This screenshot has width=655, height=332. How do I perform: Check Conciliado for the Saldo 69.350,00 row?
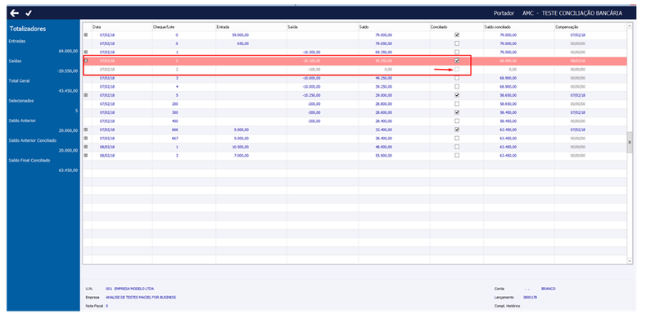457,52
